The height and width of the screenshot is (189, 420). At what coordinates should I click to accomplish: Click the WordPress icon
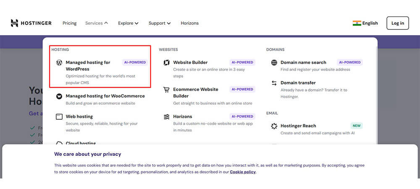[x=59, y=63]
